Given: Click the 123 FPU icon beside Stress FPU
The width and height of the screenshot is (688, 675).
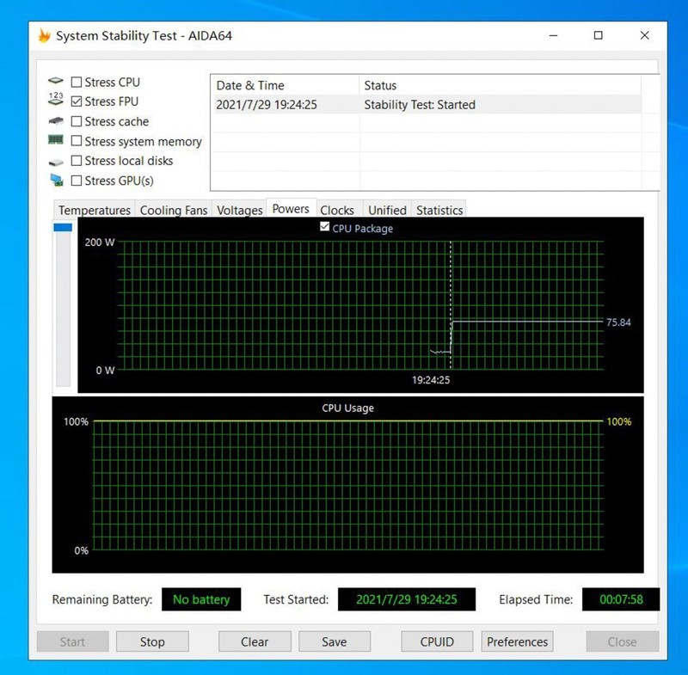Looking at the screenshot, I should [x=56, y=99].
